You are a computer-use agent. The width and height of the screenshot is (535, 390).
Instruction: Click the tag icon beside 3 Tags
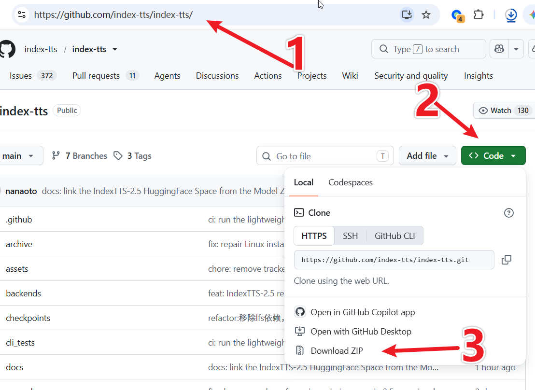[x=118, y=155]
